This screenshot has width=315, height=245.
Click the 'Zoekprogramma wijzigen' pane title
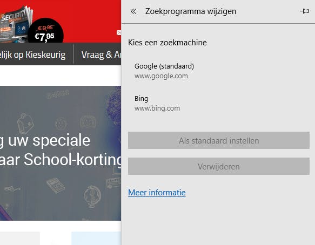[191, 11]
